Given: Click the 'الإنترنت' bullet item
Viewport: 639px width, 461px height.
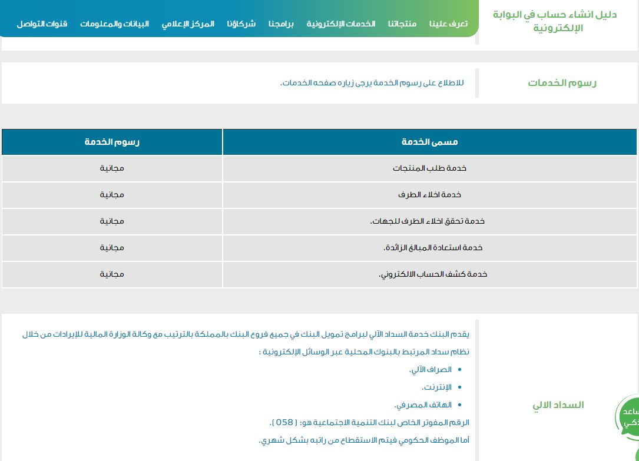Looking at the screenshot, I should tap(436, 387).
